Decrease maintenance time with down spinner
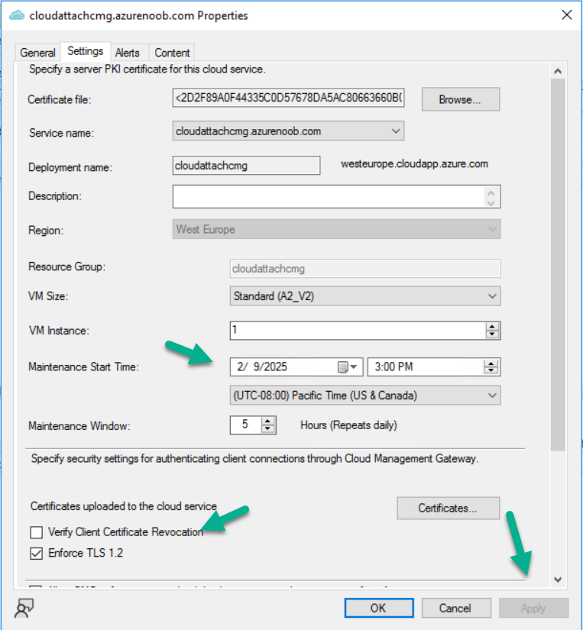 click(491, 371)
